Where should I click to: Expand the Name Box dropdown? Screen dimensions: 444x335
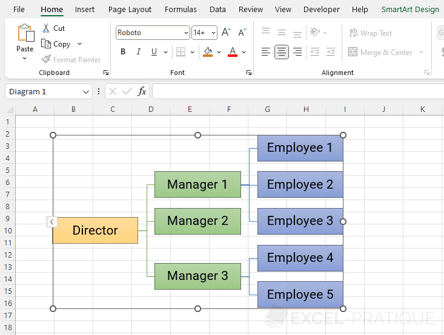(86, 92)
